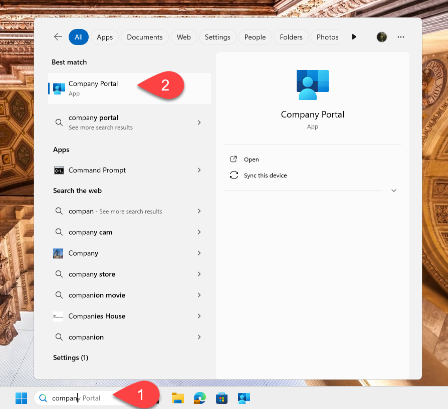Viewport: 448px width, 409px height.
Task: Click the back arrow in search panel
Action: coord(58,37)
